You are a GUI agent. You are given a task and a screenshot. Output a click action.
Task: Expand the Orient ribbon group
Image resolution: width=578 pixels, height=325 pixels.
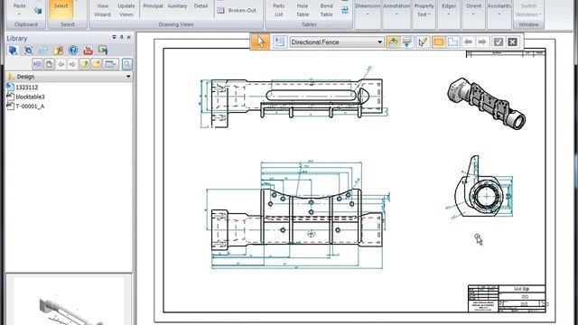(x=473, y=10)
